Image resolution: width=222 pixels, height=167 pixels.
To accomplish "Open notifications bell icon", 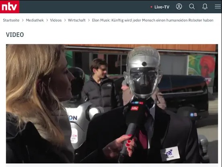I will pos(205,6).
